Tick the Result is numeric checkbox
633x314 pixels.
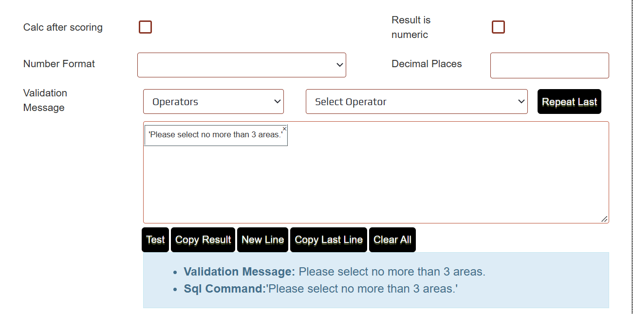pyautogui.click(x=498, y=27)
